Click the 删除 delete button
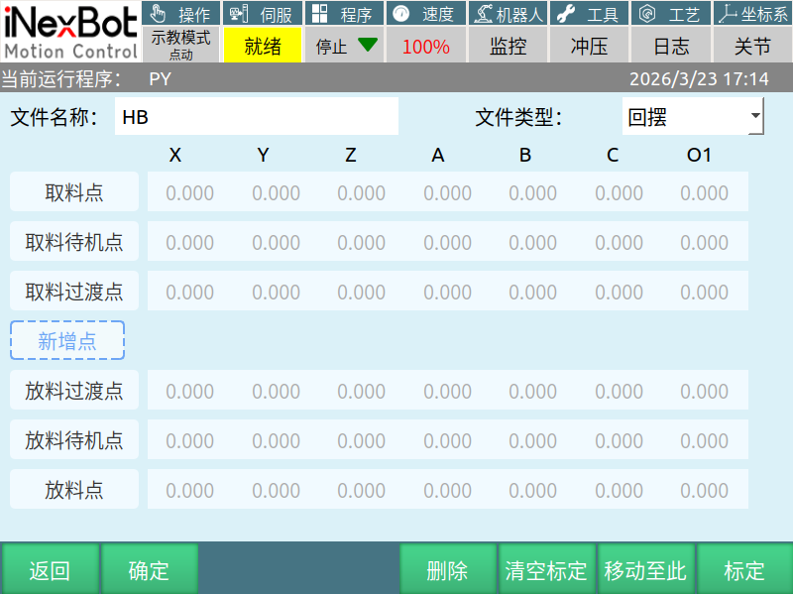This screenshot has width=793, height=594. click(447, 570)
